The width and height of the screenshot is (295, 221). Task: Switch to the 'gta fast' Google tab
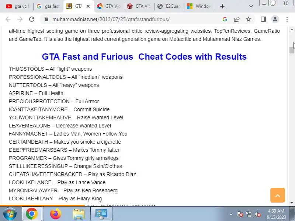pos(48,6)
